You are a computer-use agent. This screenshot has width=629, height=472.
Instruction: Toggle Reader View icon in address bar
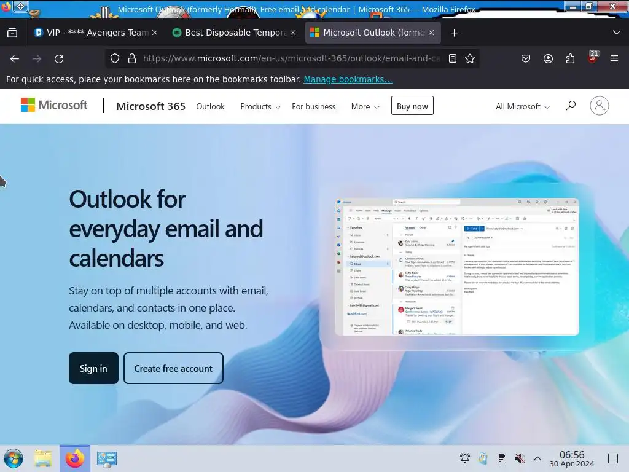point(453,58)
